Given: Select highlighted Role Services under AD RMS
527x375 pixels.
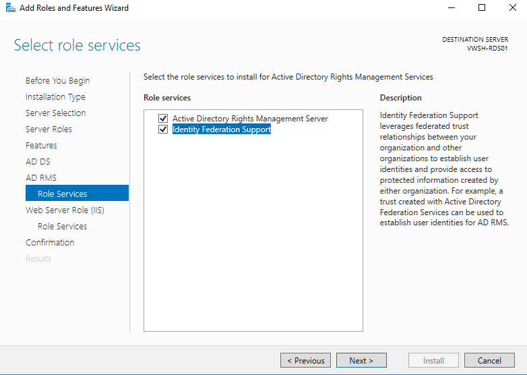Looking at the screenshot, I should coord(77,193).
